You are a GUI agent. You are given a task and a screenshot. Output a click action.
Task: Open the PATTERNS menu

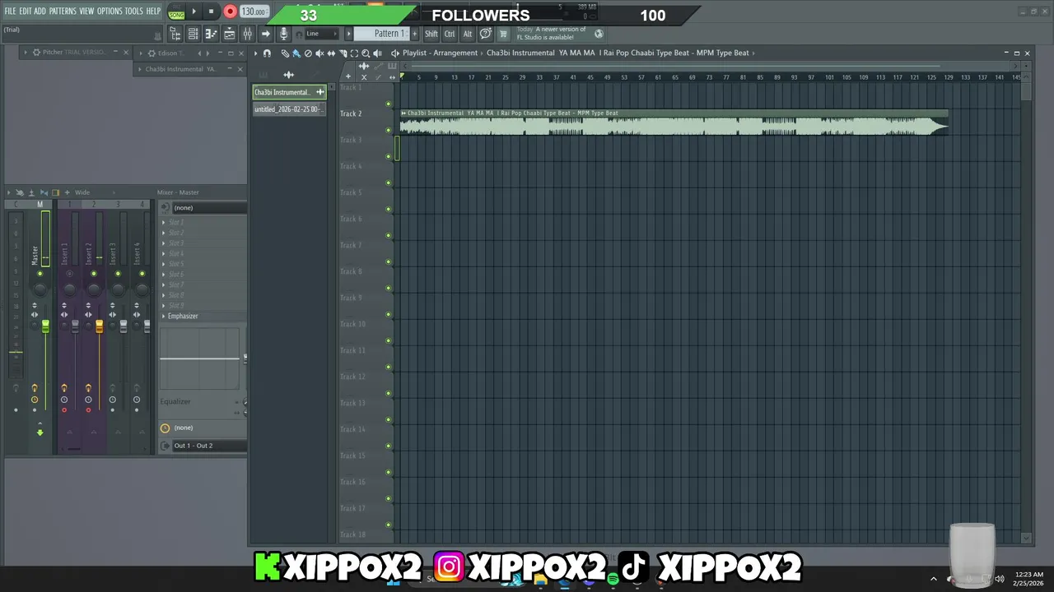(63, 11)
